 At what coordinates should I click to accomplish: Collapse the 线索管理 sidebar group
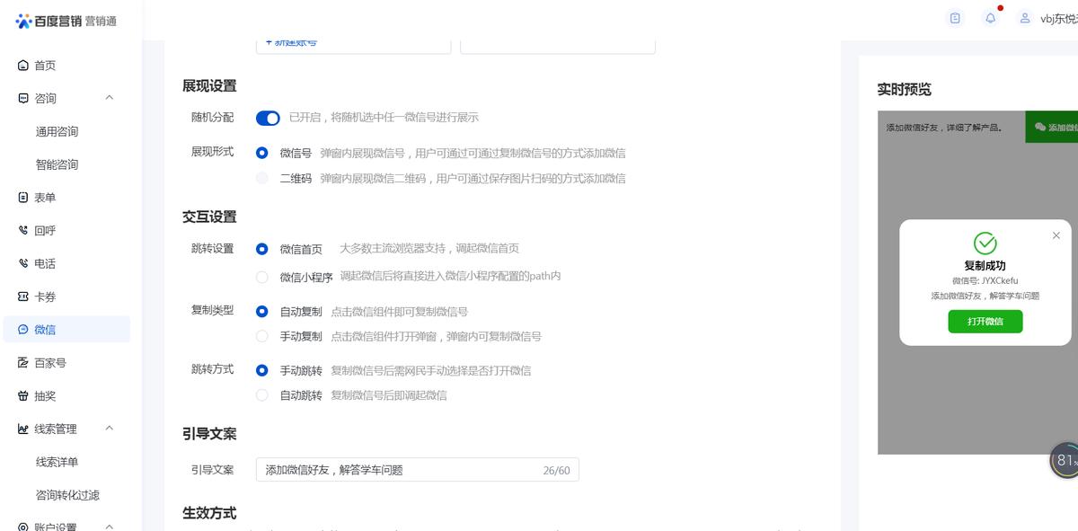pyautogui.click(x=110, y=429)
